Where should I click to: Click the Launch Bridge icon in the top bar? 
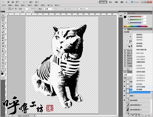8,2
